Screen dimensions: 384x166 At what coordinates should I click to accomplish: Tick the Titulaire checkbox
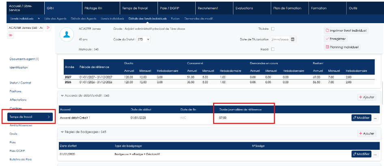click(273, 29)
